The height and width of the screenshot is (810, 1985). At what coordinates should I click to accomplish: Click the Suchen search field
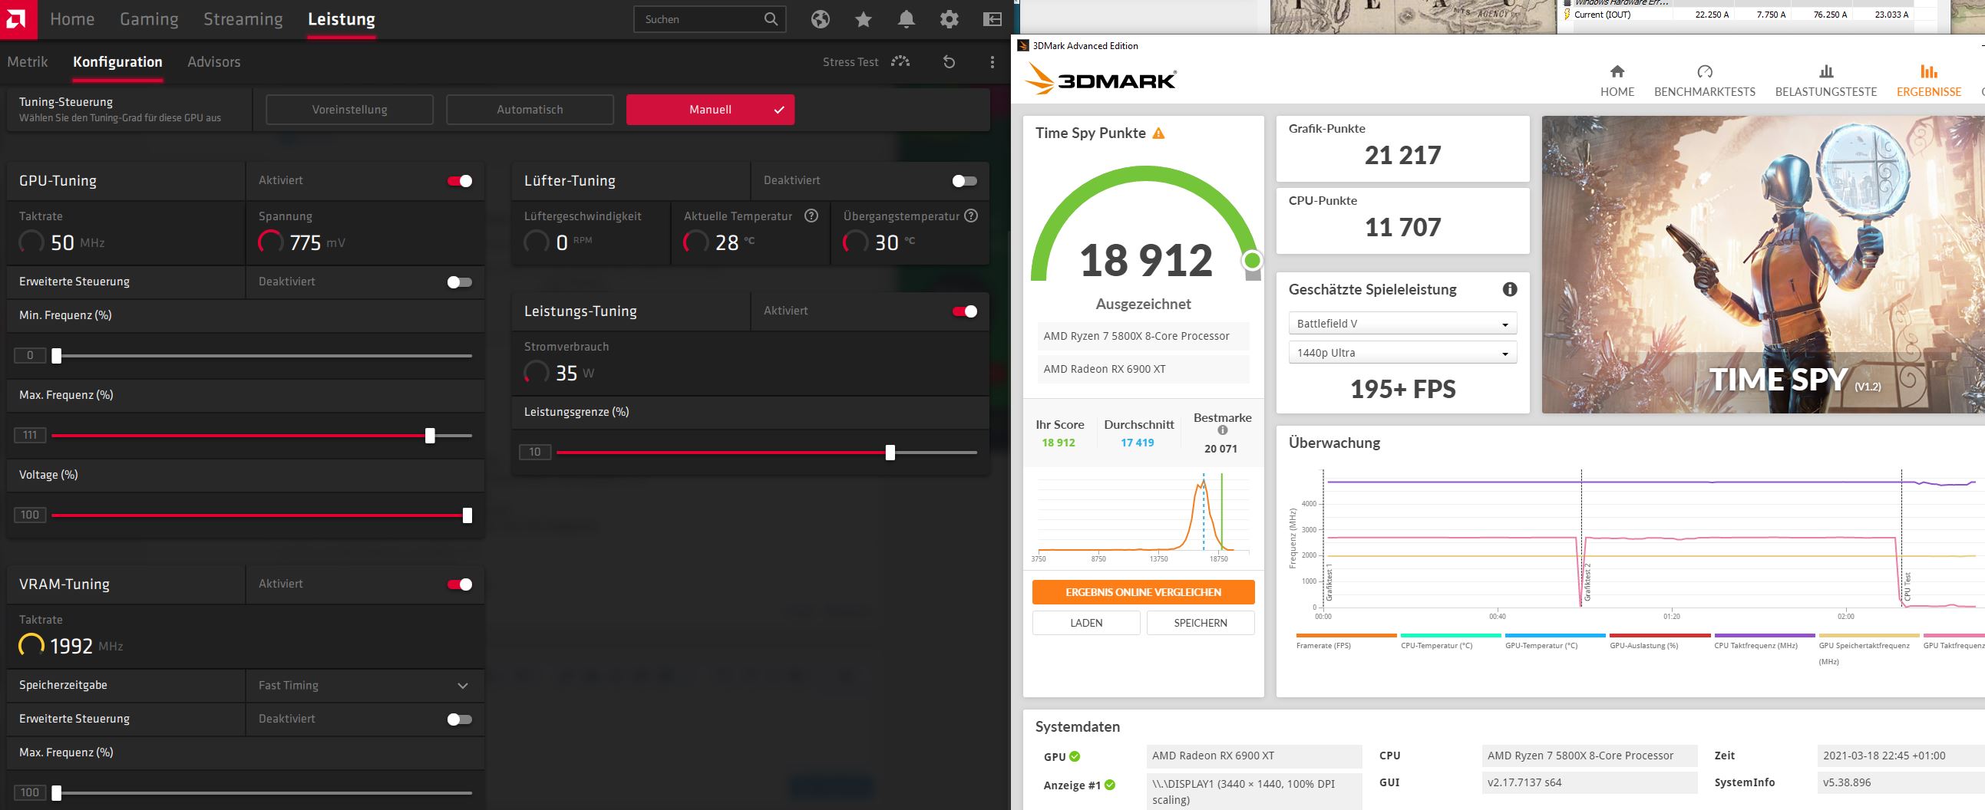coord(710,19)
